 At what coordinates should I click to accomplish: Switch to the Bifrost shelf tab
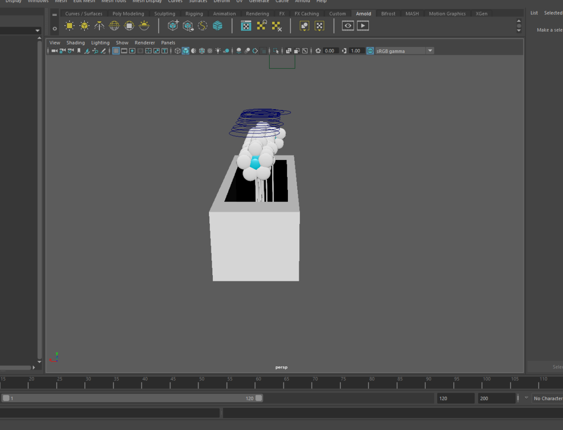point(388,14)
